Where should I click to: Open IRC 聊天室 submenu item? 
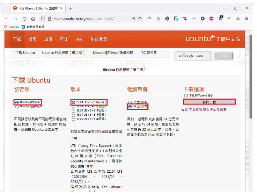click(148, 53)
